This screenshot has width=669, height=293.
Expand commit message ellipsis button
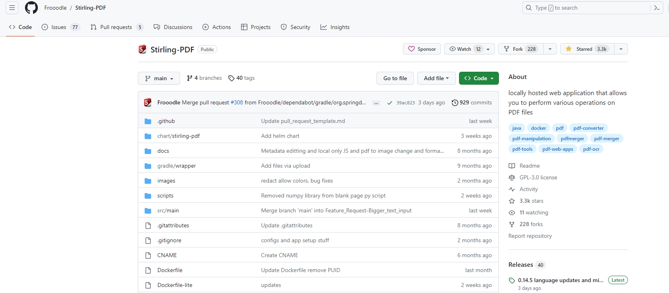(376, 103)
